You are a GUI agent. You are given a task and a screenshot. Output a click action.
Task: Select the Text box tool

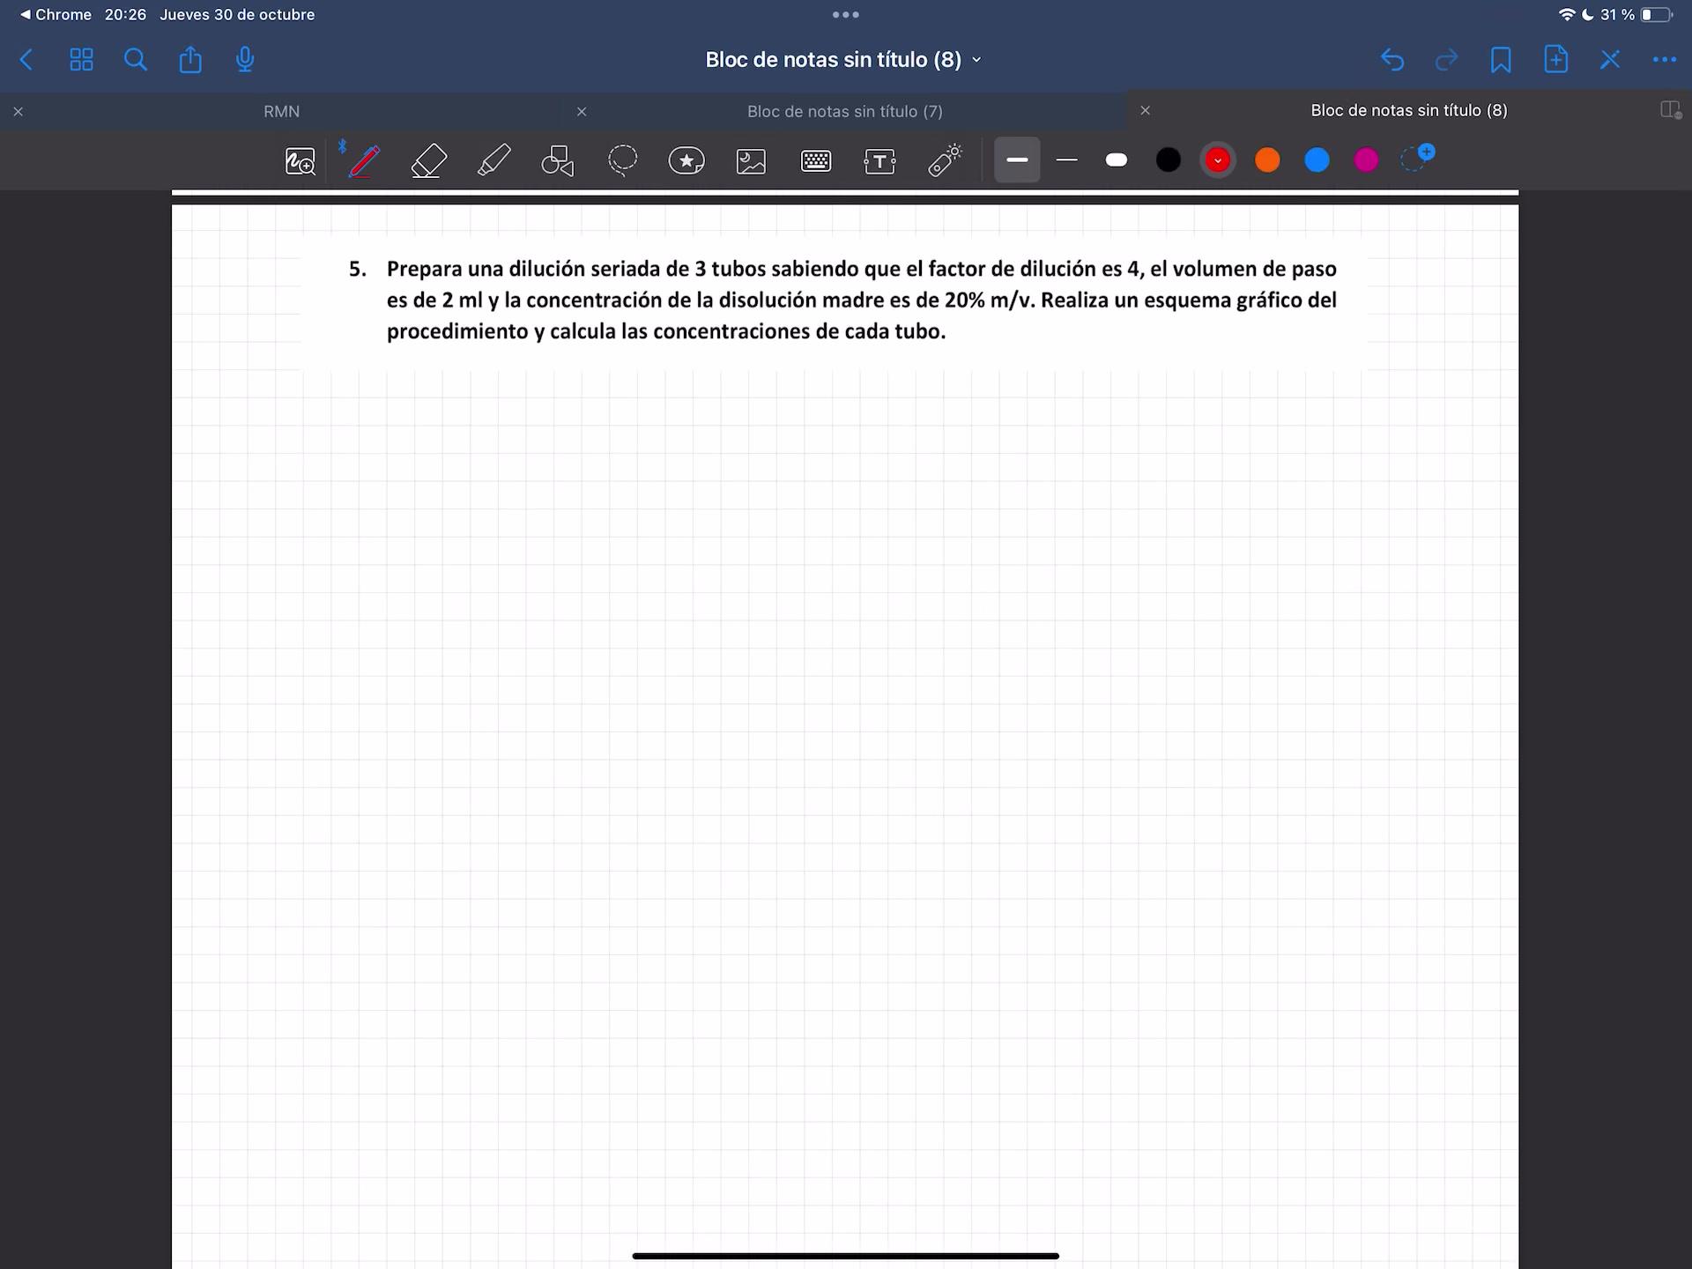pos(879,160)
